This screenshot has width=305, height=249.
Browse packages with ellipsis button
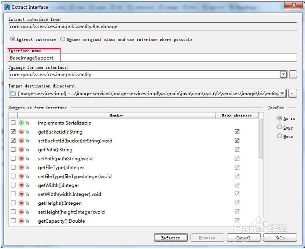293,74
